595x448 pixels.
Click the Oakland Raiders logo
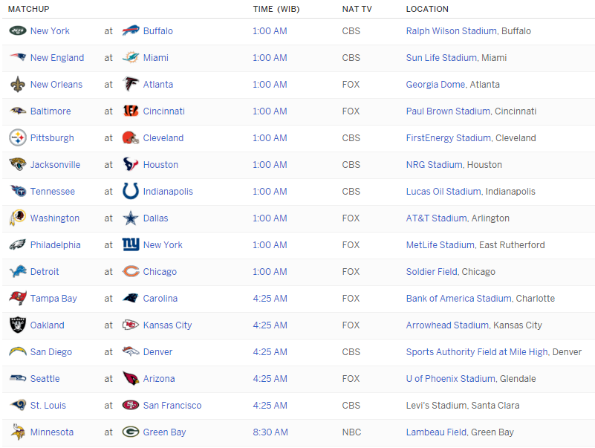tap(18, 325)
